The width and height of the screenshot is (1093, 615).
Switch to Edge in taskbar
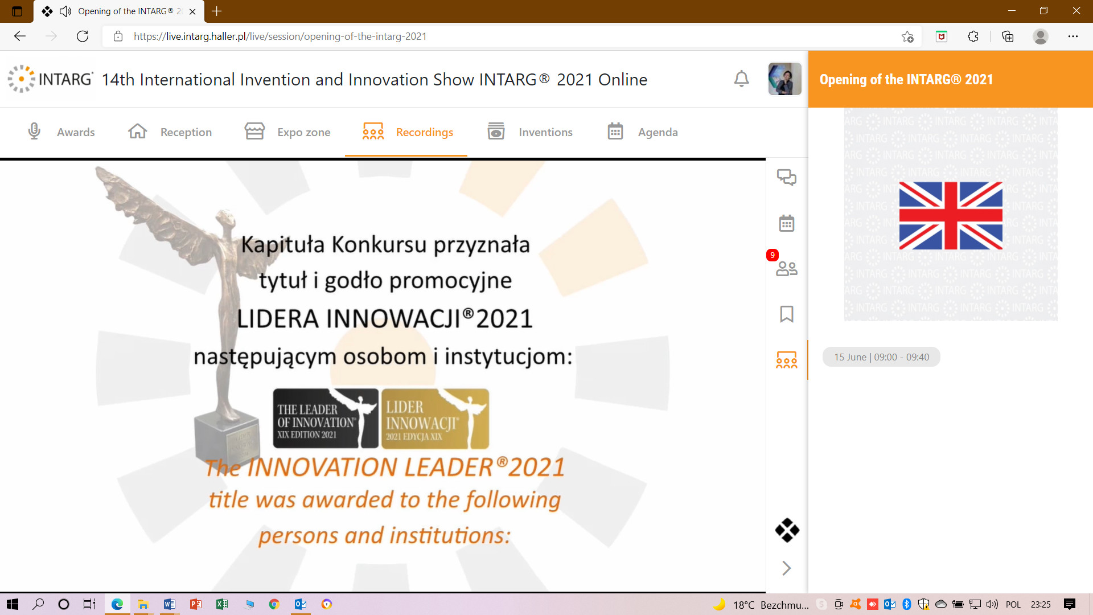(x=117, y=604)
